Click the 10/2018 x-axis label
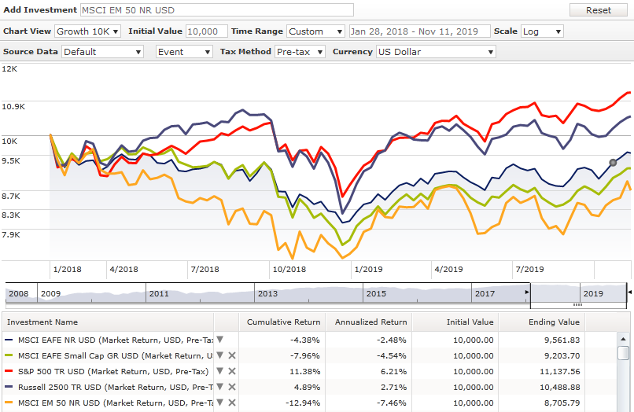The image size is (634, 412). (289, 269)
